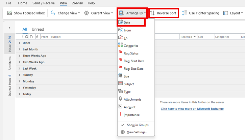Click the Icon type column header

31,37
